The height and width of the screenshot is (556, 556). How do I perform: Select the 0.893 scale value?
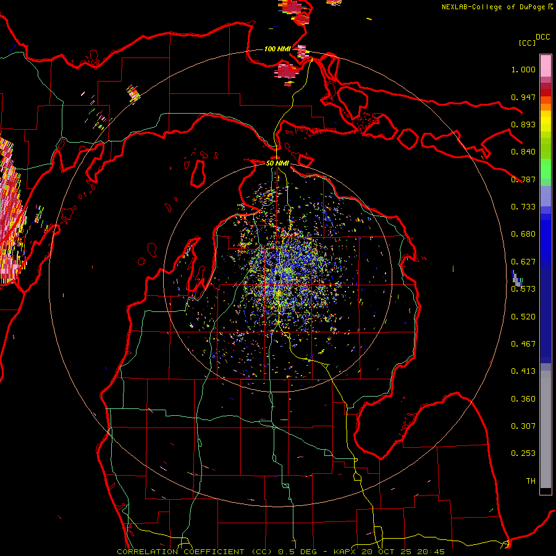pyautogui.click(x=523, y=124)
